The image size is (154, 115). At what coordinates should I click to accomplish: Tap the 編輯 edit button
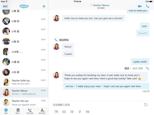(x=5, y=6)
